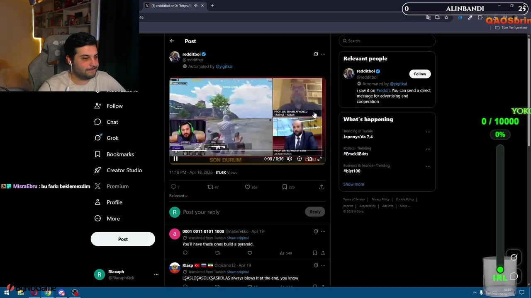This screenshot has height=298, width=531.
Task: Click the Search box
Action: click(x=387, y=41)
